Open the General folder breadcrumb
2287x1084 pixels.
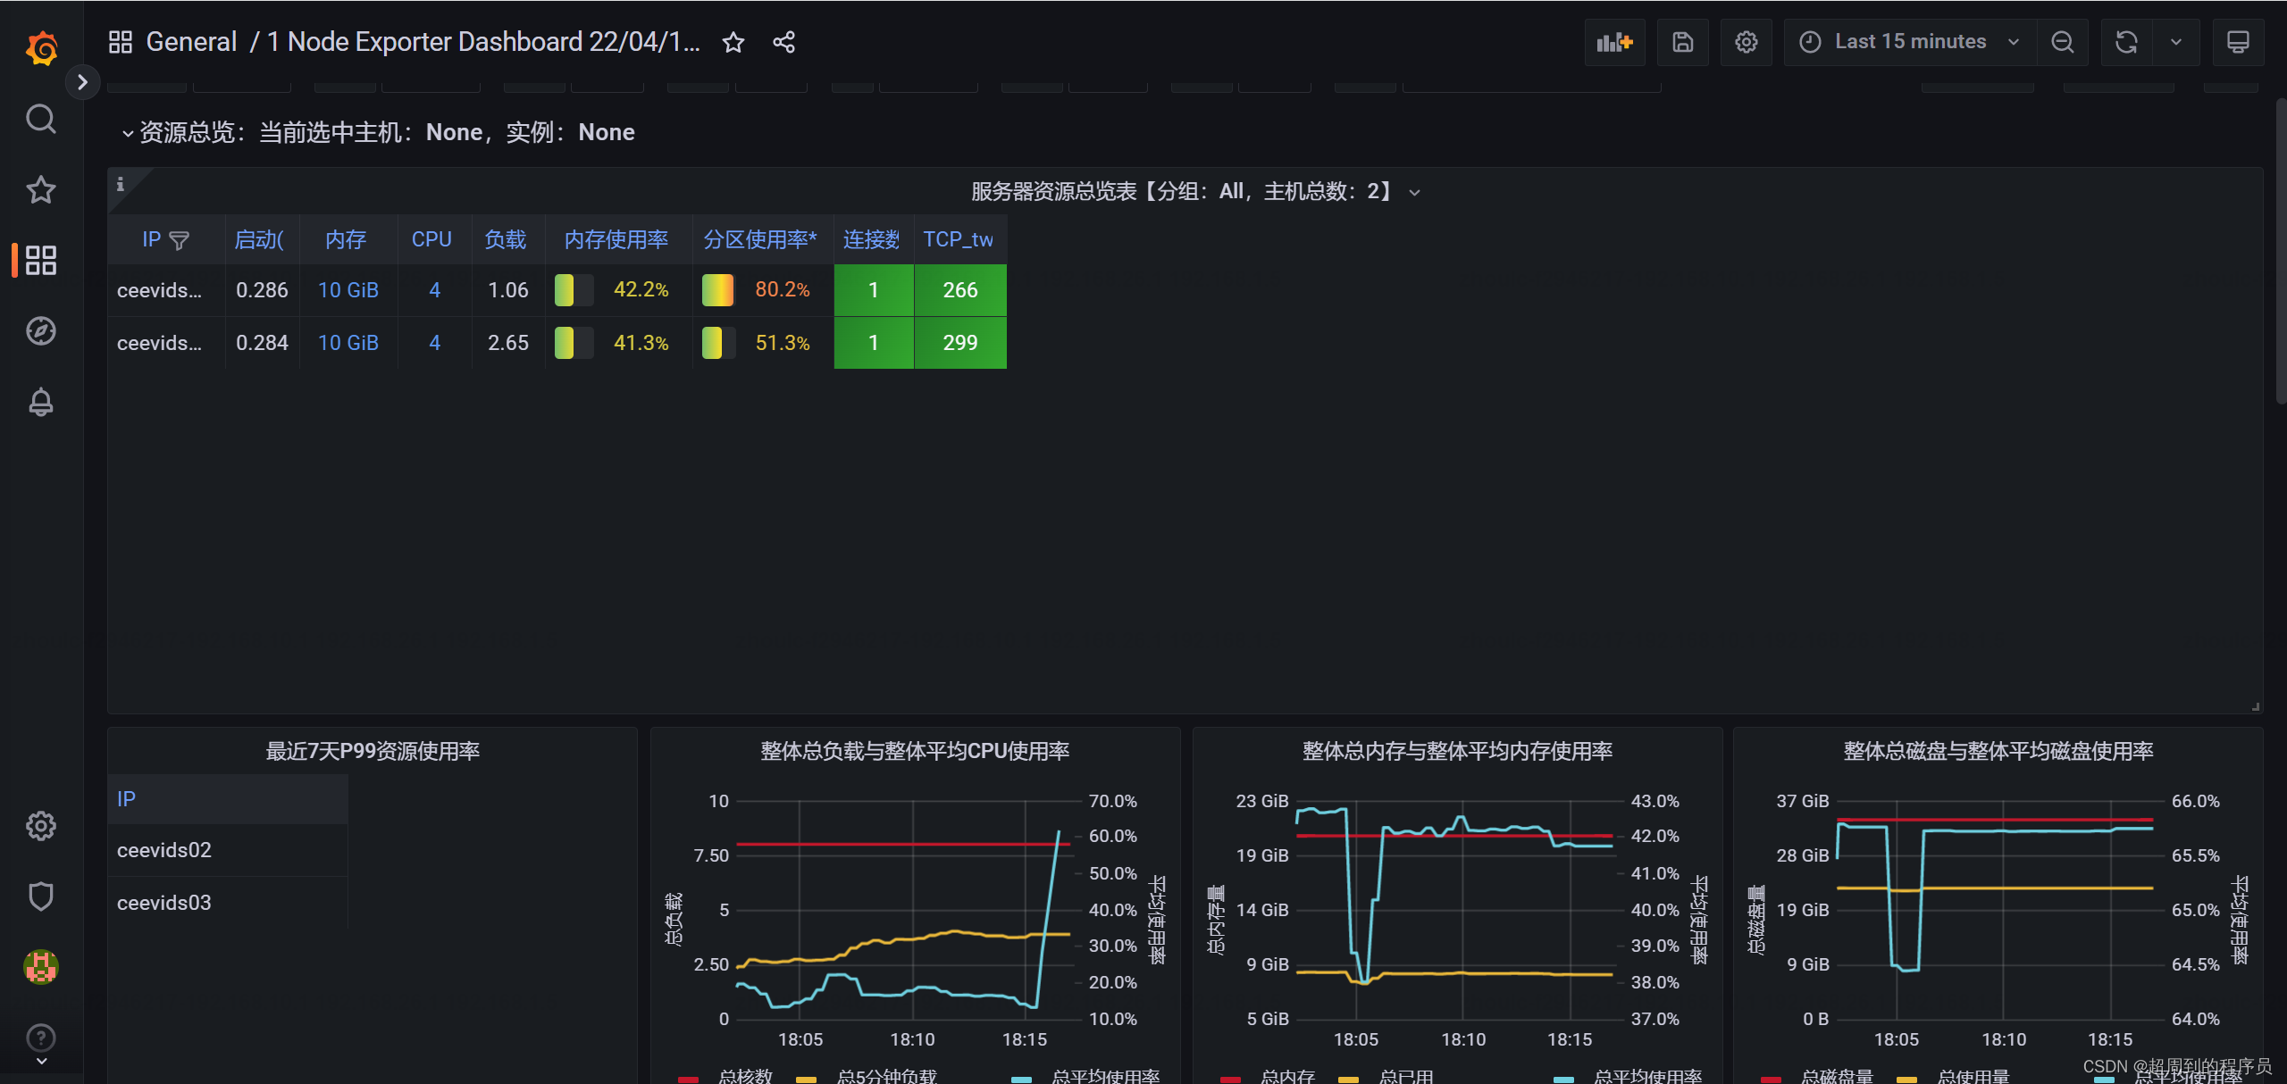190,41
